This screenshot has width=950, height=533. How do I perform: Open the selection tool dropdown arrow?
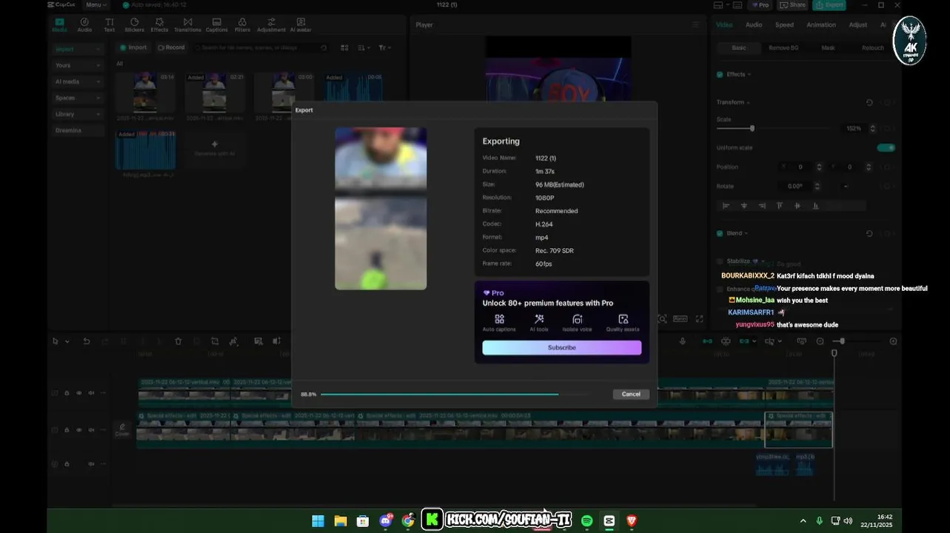click(67, 341)
